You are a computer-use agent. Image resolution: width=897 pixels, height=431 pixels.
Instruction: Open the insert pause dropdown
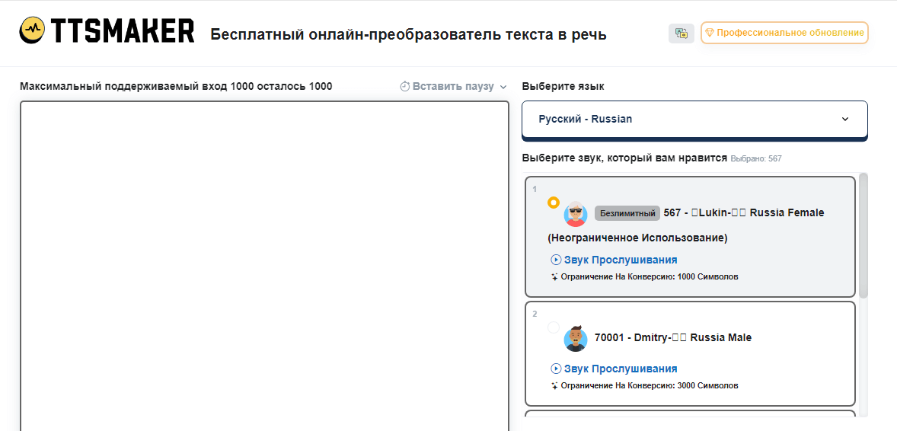(x=453, y=87)
